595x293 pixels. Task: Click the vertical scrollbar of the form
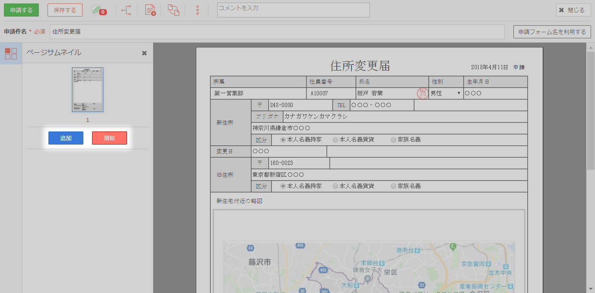coord(591,111)
